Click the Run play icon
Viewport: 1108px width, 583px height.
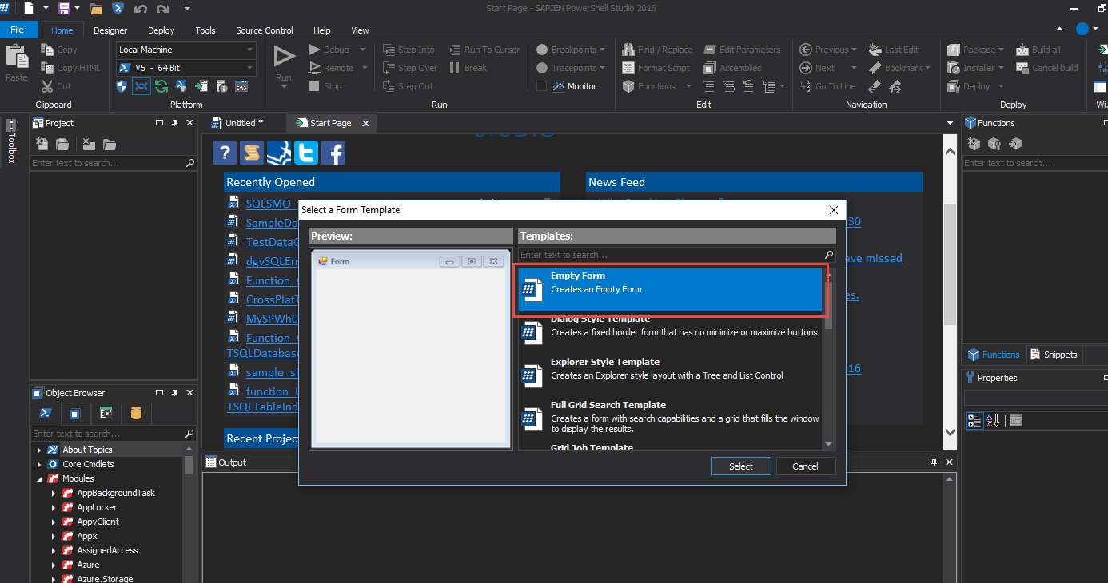click(284, 56)
